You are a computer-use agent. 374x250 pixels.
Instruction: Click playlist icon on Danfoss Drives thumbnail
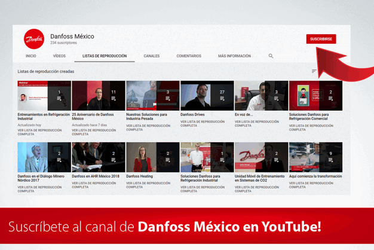click(x=222, y=98)
